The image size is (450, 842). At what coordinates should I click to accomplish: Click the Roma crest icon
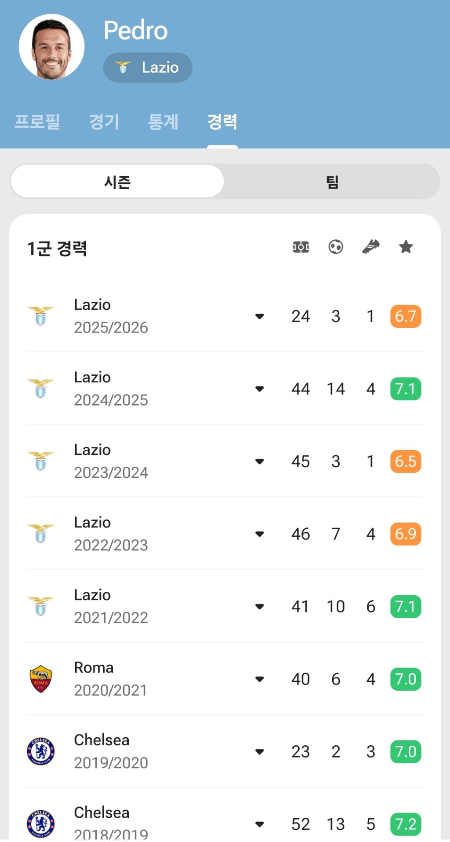pos(40,679)
